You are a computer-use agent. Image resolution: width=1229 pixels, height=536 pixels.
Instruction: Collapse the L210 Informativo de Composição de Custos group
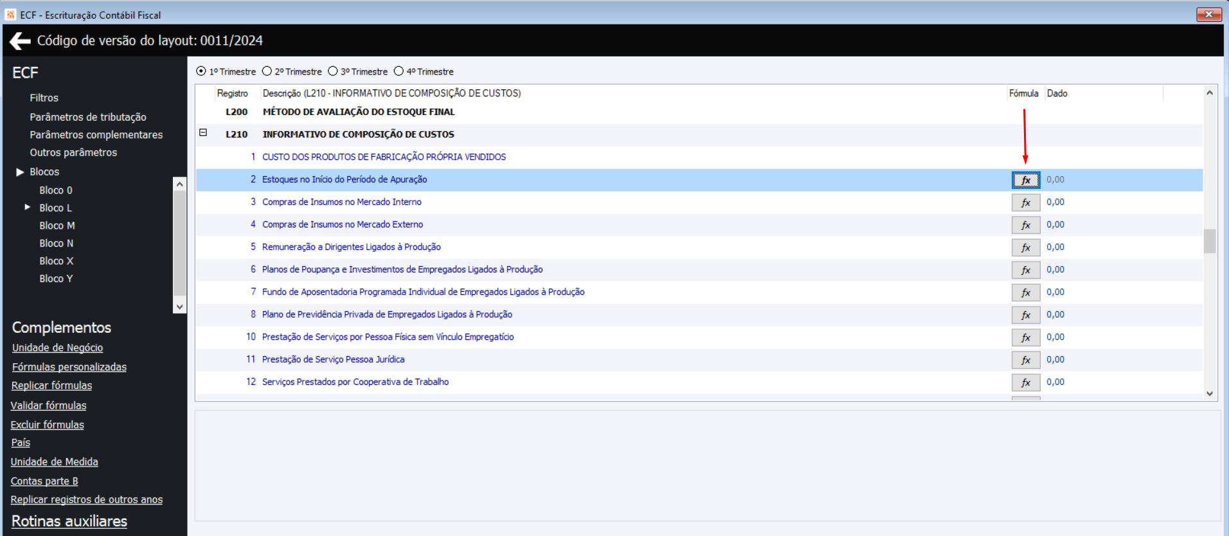203,132
